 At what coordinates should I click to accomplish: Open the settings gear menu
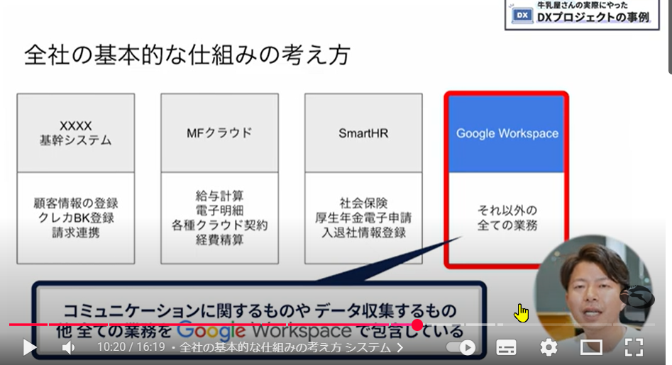pyautogui.click(x=548, y=347)
